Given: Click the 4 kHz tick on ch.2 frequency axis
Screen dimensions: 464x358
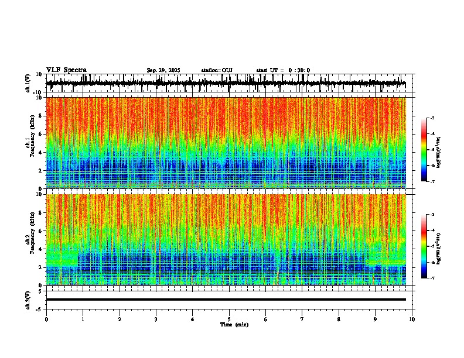Looking at the screenshot, I should click(41, 249).
